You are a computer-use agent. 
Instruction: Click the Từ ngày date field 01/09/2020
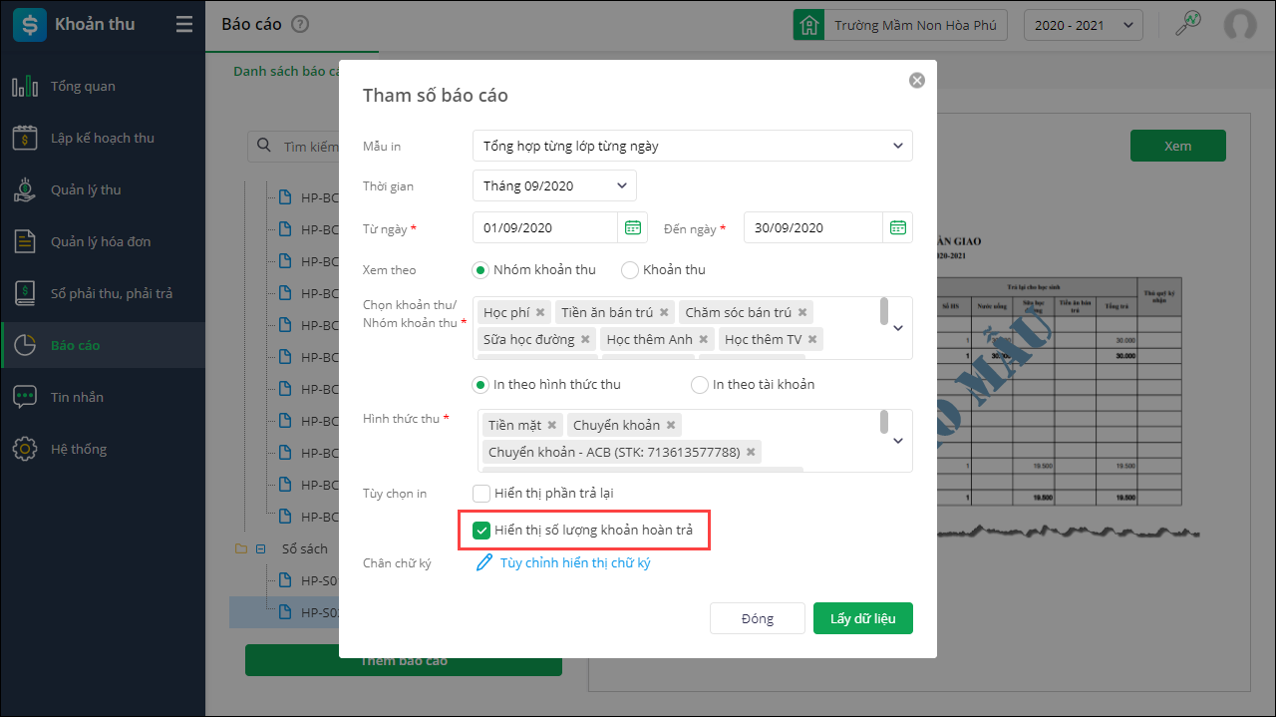pos(545,227)
